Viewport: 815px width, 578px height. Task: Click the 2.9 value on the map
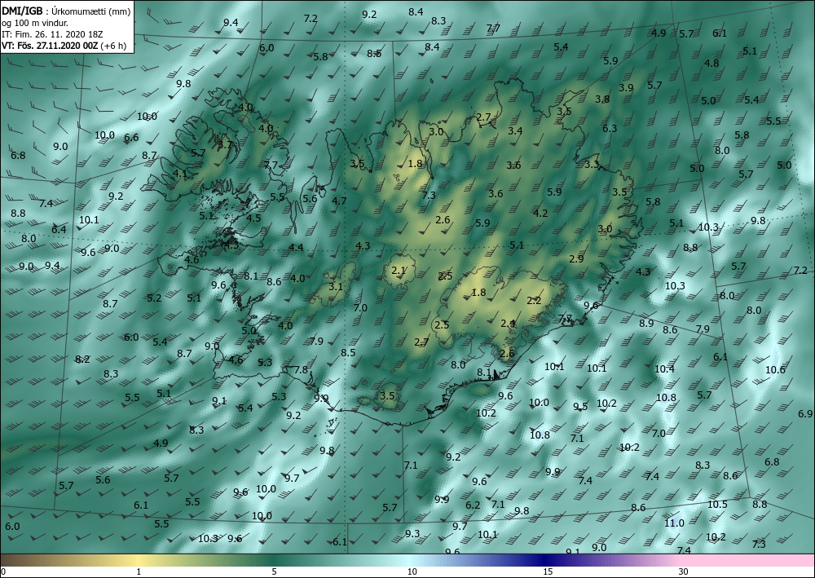point(576,258)
